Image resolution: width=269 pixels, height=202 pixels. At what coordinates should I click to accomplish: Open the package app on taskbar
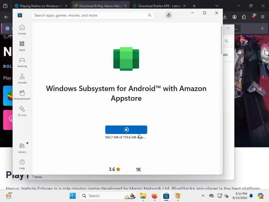pos(178,196)
